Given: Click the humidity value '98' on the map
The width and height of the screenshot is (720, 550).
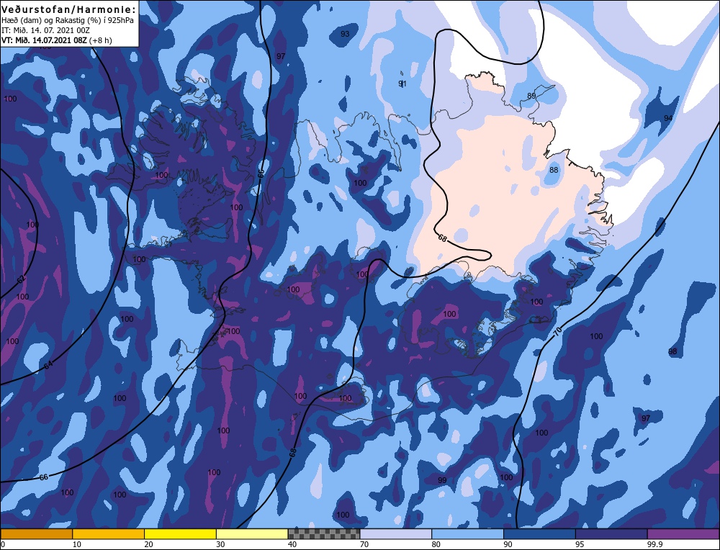Looking at the screenshot, I should click(672, 352).
